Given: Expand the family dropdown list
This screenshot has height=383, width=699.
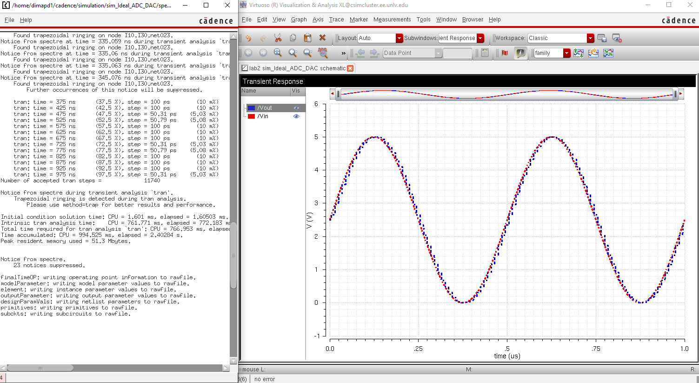Looking at the screenshot, I should (566, 53).
